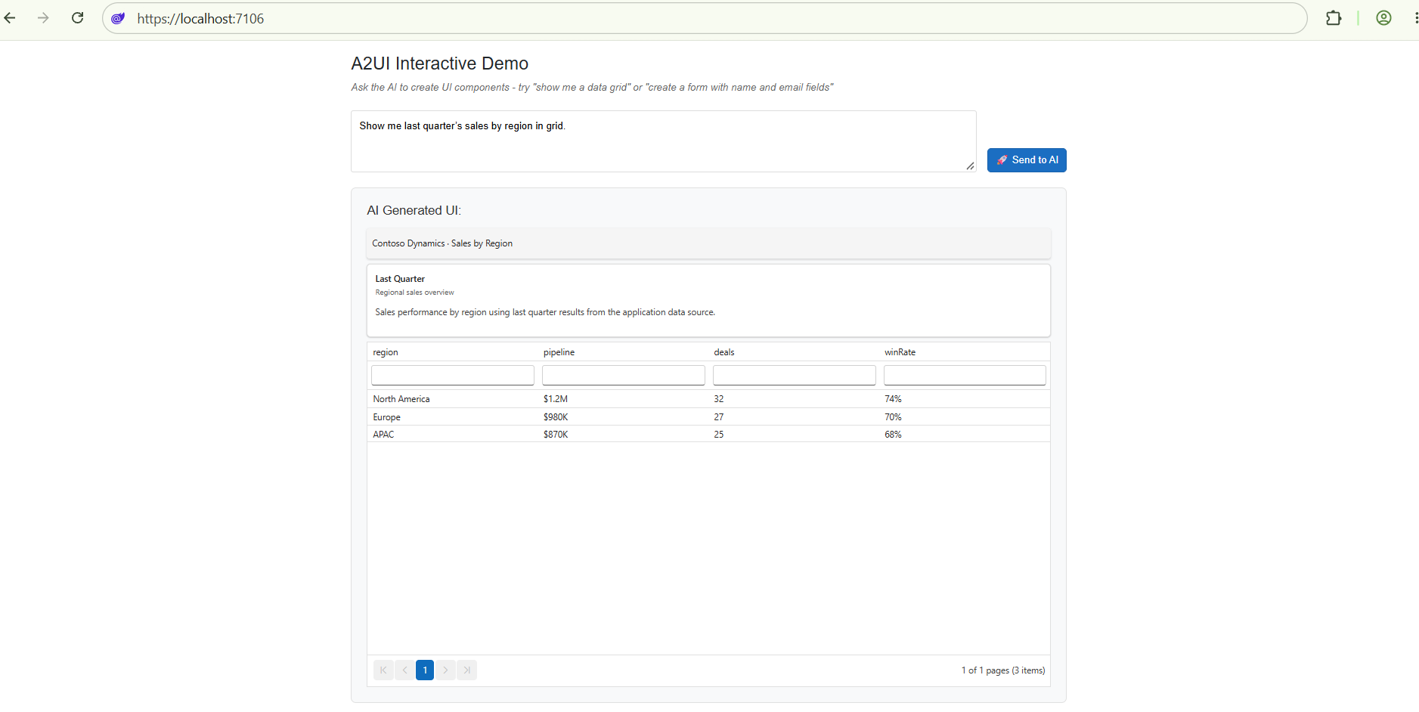
Task: Jump to last page of grid
Action: click(x=467, y=670)
